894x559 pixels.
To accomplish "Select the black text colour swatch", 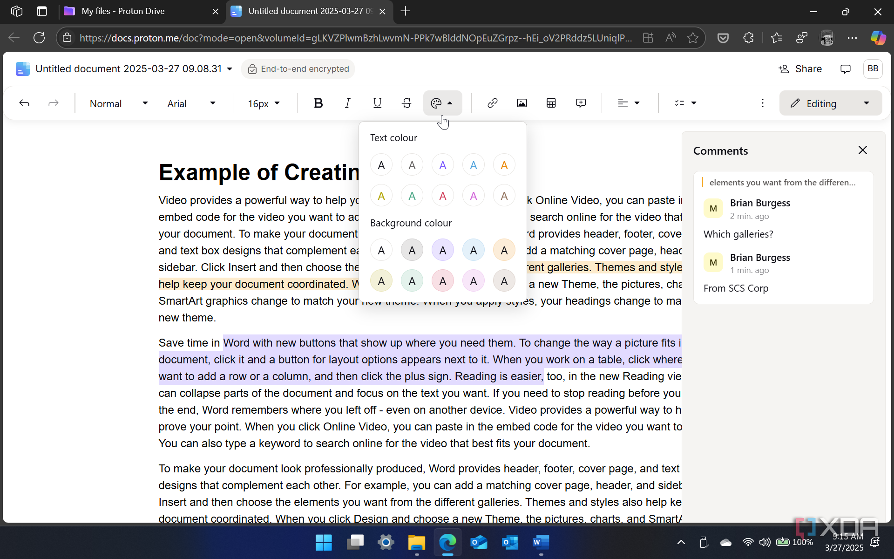I will (x=381, y=165).
